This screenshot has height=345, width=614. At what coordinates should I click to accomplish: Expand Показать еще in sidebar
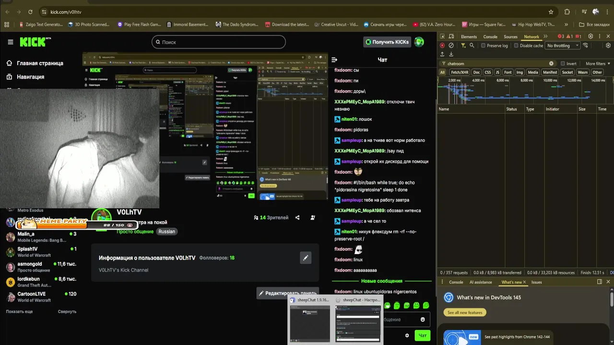19,311
